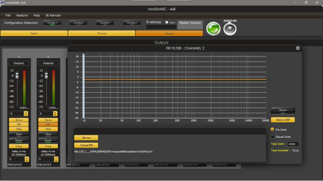323x181 pixels.
Task: Click the Output1 level meter bar
Action: 24,88
